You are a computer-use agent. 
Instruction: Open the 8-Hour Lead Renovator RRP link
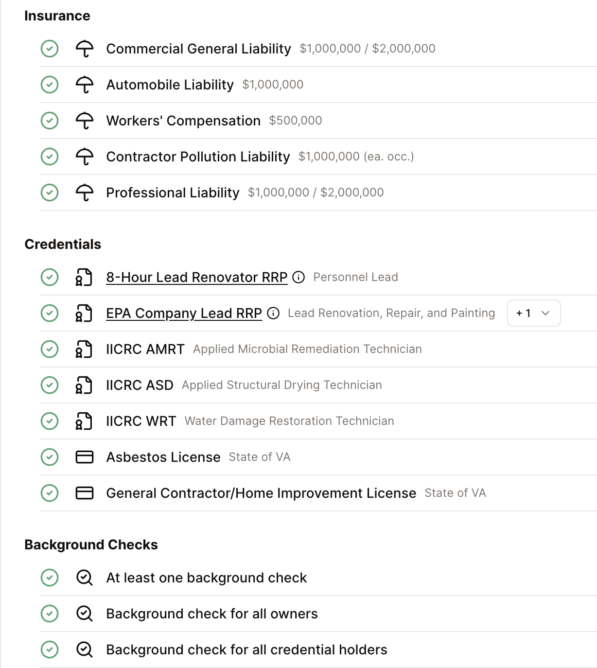coord(196,277)
